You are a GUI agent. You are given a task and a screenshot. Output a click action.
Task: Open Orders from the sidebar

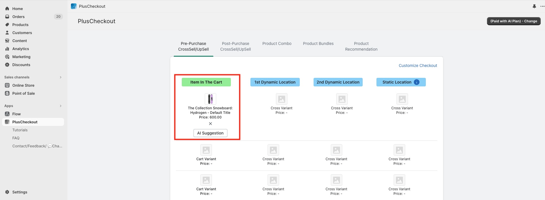(18, 17)
